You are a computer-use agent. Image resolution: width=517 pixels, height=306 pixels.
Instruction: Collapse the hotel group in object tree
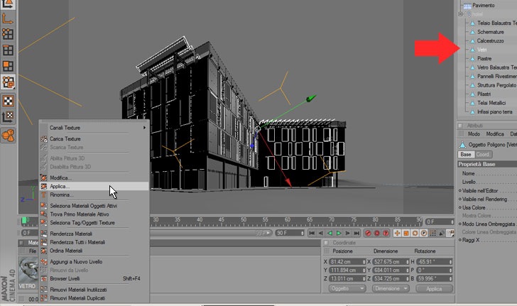tap(461, 14)
